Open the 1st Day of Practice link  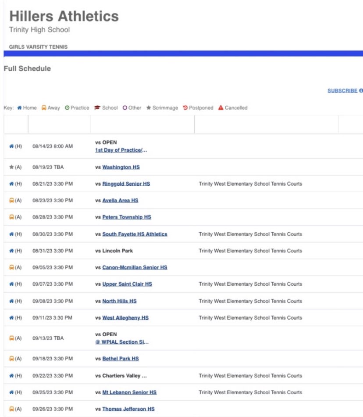[121, 150]
